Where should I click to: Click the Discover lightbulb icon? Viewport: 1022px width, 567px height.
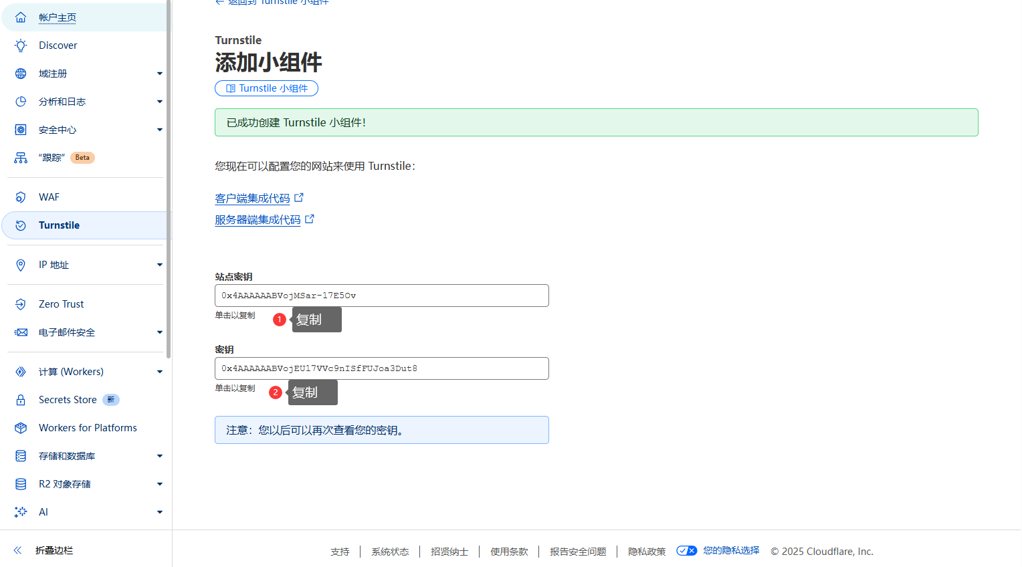point(21,45)
